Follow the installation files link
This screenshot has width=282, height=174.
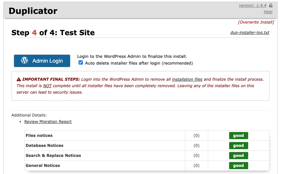[187, 79]
